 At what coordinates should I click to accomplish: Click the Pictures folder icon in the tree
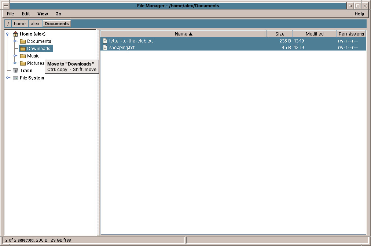pyautogui.click(x=23, y=63)
